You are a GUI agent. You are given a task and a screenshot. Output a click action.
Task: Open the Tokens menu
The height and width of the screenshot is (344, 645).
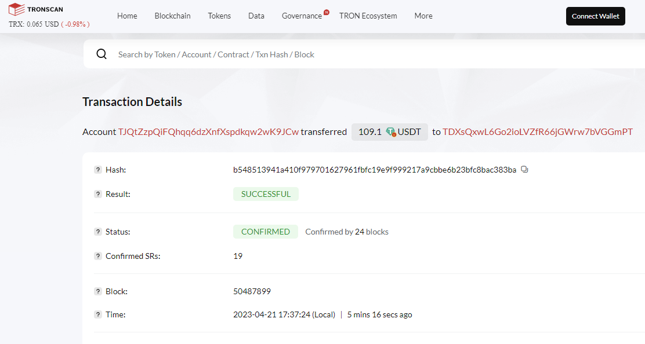pyautogui.click(x=219, y=16)
